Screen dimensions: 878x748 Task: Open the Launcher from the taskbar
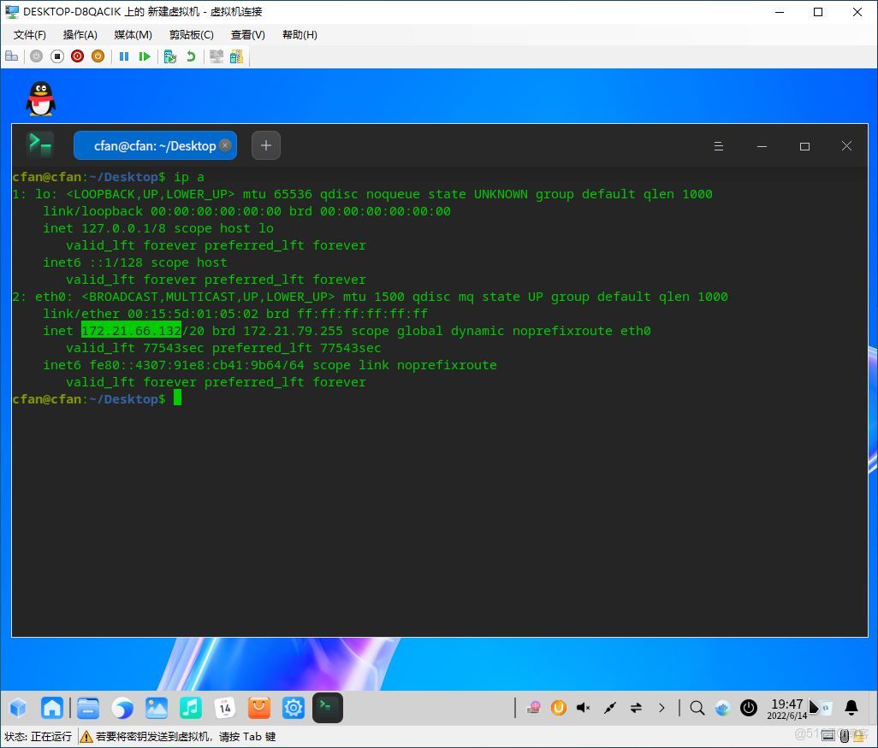coord(18,708)
